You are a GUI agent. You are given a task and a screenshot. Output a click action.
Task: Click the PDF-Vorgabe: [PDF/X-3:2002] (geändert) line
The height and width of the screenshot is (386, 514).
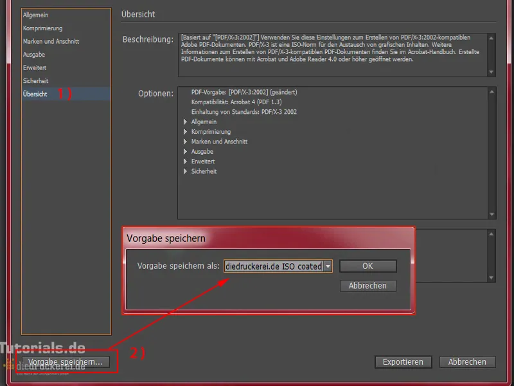point(244,92)
